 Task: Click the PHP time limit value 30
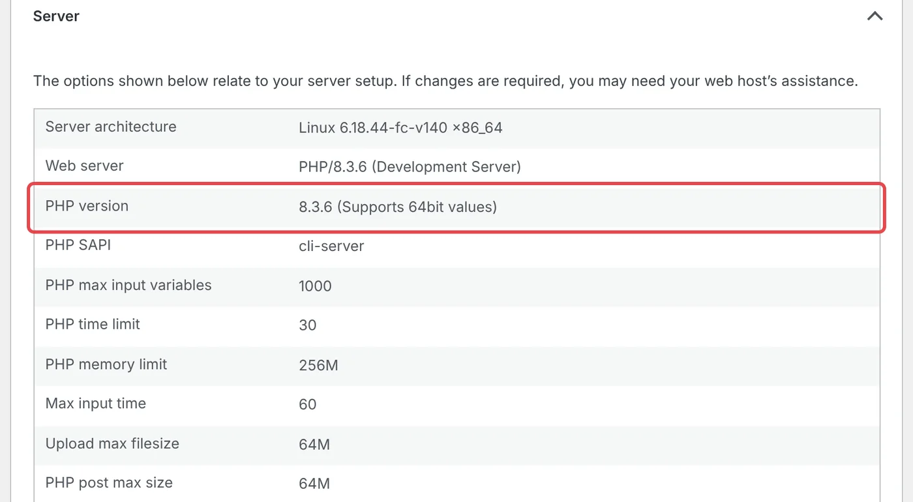point(307,325)
